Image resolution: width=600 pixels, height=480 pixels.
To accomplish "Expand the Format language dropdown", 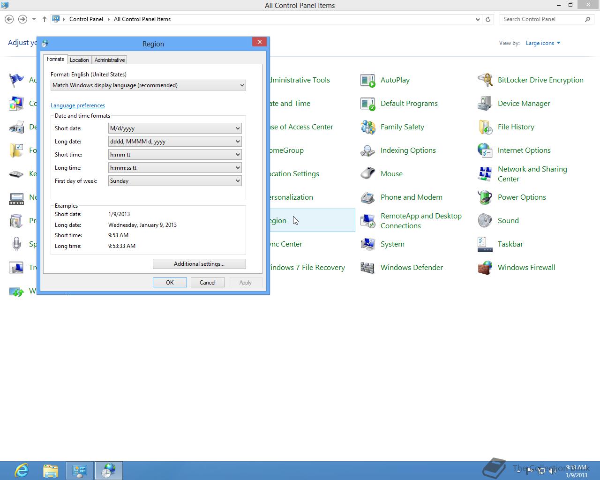I will (148, 85).
